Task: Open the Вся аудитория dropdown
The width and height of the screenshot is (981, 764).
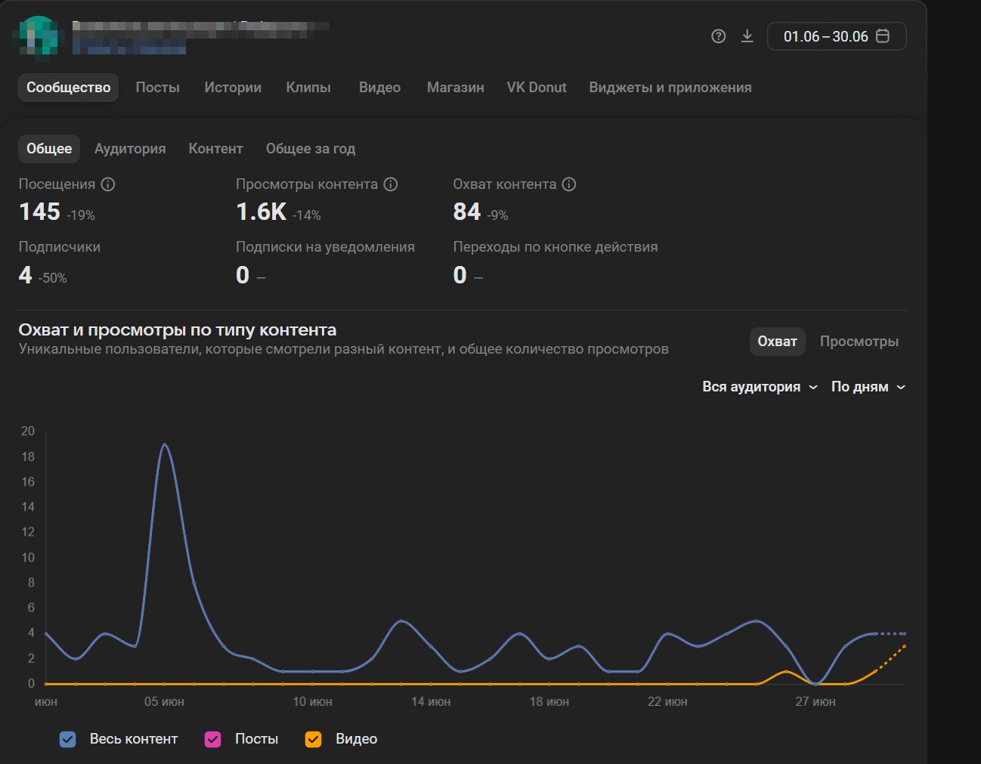Action: [x=760, y=387]
